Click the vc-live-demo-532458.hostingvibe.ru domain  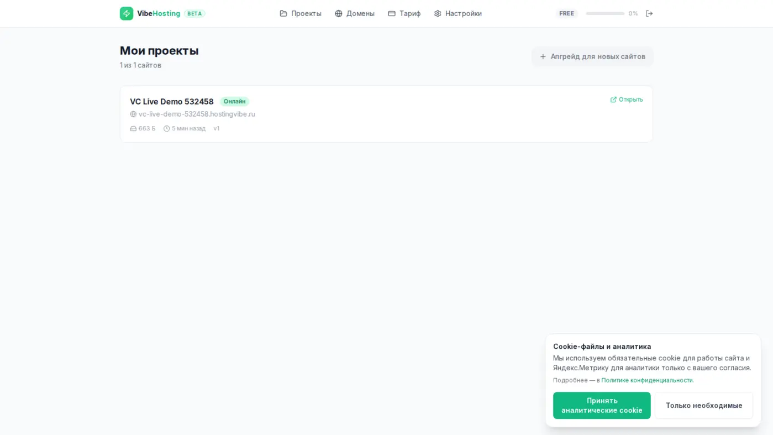click(x=197, y=114)
